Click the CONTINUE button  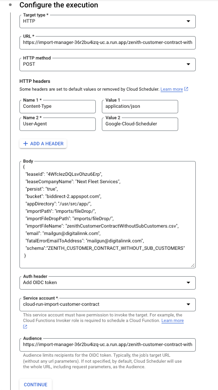[x=36, y=384]
